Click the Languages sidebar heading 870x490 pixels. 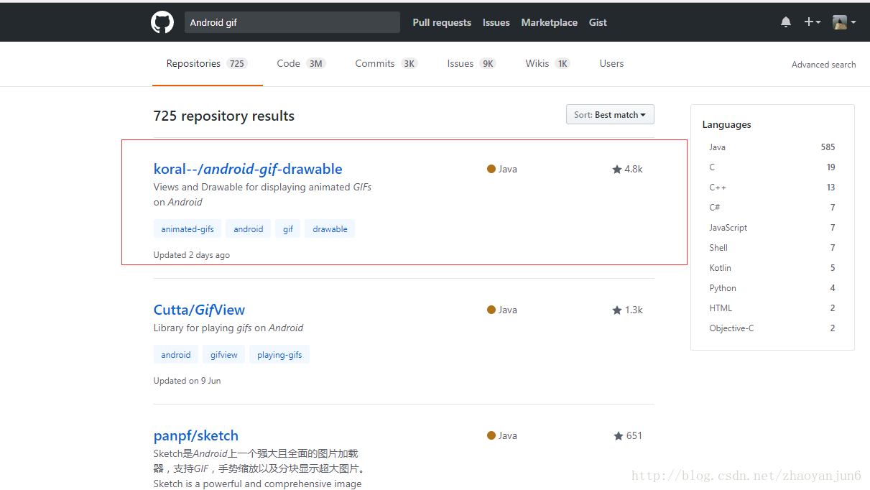point(726,125)
